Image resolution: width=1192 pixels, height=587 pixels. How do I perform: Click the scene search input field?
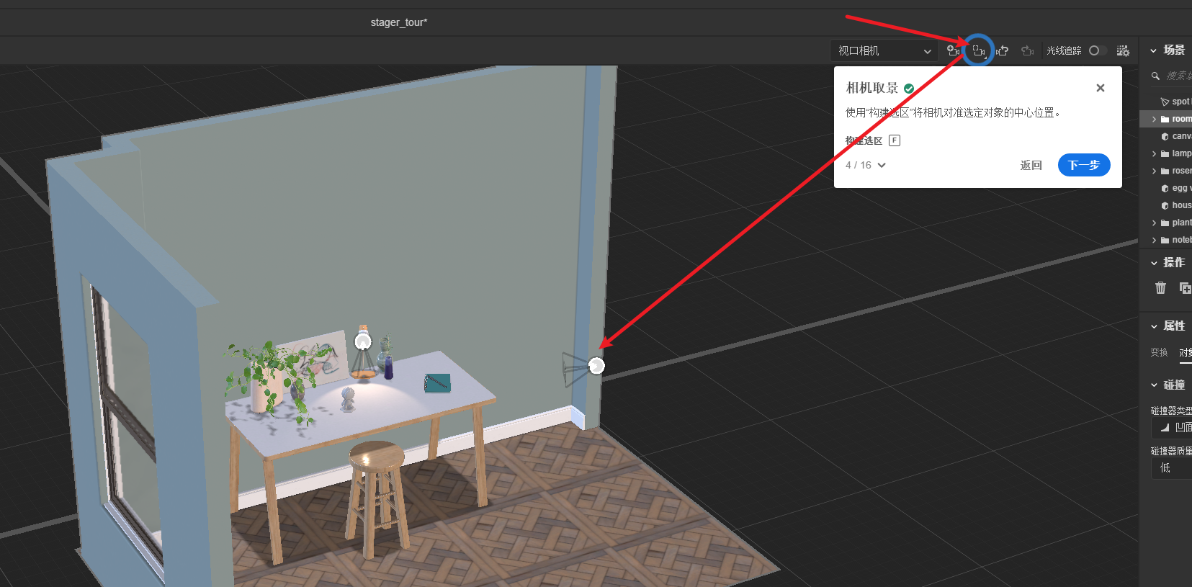pyautogui.click(x=1178, y=76)
